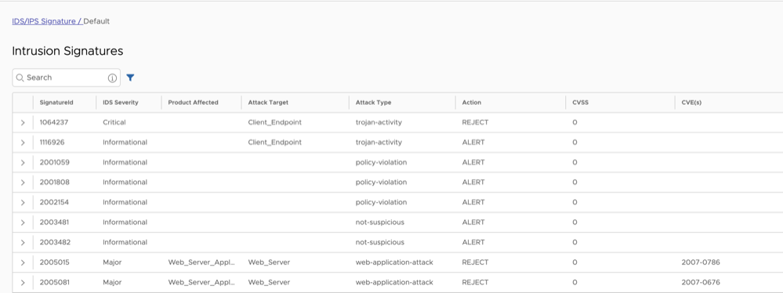This screenshot has width=783, height=293.
Task: Click Informational severity for signature 2003482
Action: [x=125, y=242]
